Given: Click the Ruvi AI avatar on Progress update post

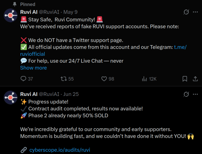Looking at the screenshot, I should (11, 98).
